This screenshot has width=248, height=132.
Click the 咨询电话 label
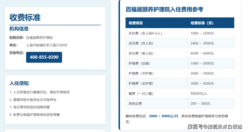(17, 53)
